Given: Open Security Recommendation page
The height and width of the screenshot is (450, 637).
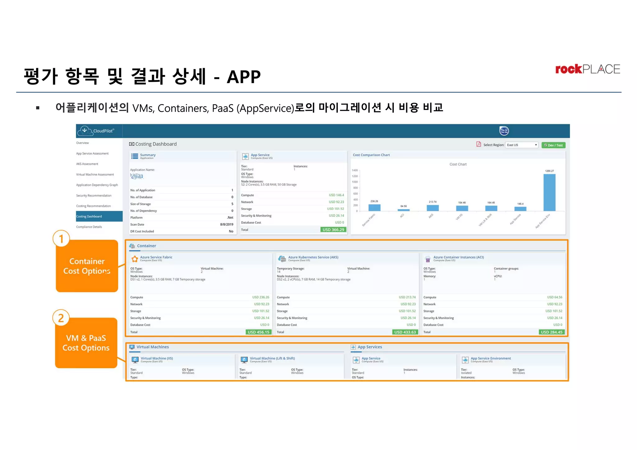Looking at the screenshot, I should click(x=94, y=196).
